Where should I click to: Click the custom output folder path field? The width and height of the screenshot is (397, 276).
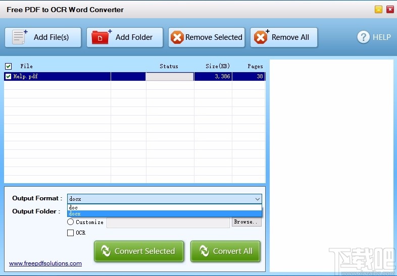[168, 223]
